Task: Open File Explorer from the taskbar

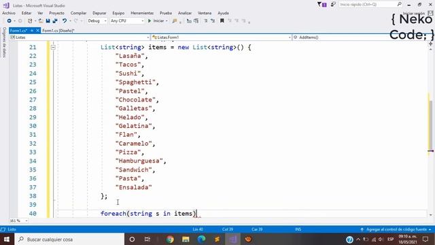Action: pyautogui.click(x=186, y=239)
